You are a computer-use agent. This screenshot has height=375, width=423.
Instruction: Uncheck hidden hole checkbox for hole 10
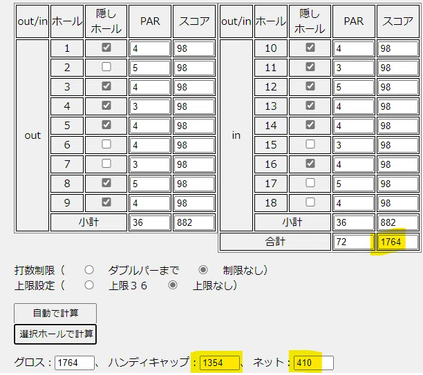310,48
